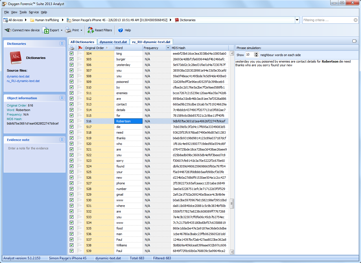The height and width of the screenshot is (263, 361).
Task: Toggle checkbox for row 535 food
Action: point(72,228)
